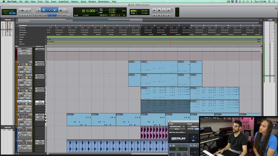Open the Grid value dropdown

[x=148, y=11]
